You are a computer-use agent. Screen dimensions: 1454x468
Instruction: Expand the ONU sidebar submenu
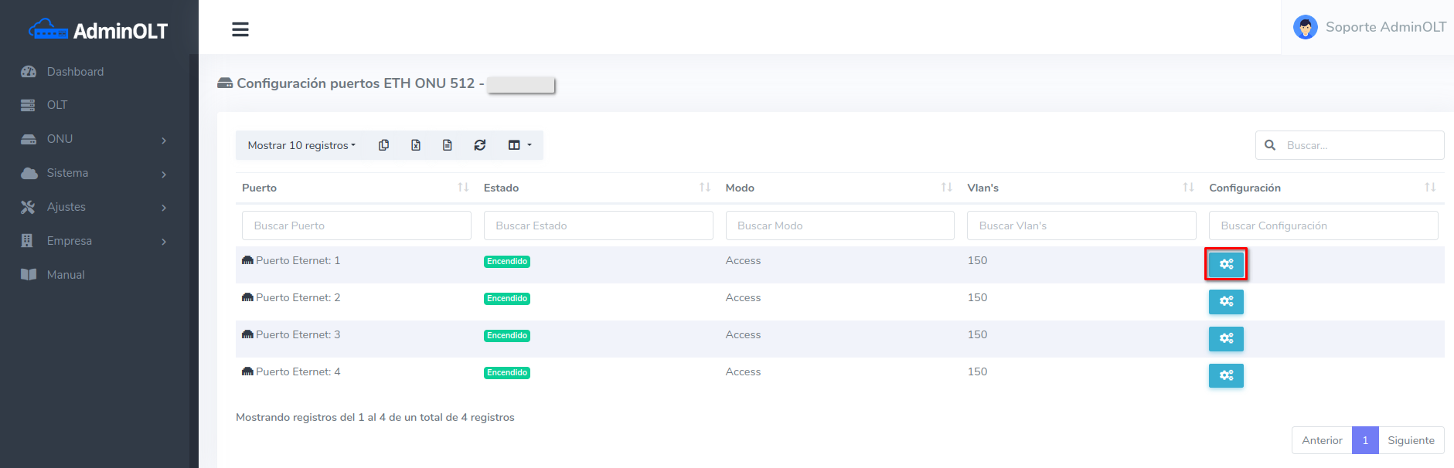click(x=94, y=139)
